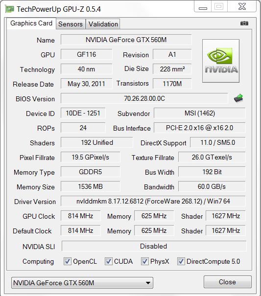Click the Driver Version field
The image size is (261, 296).
[x=153, y=201]
